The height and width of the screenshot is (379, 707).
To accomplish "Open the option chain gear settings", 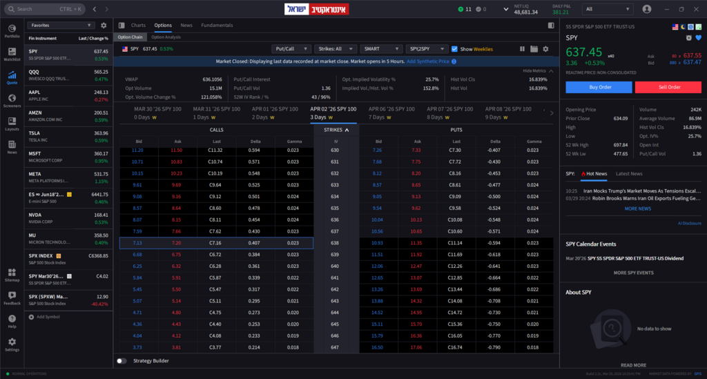I will coord(545,49).
